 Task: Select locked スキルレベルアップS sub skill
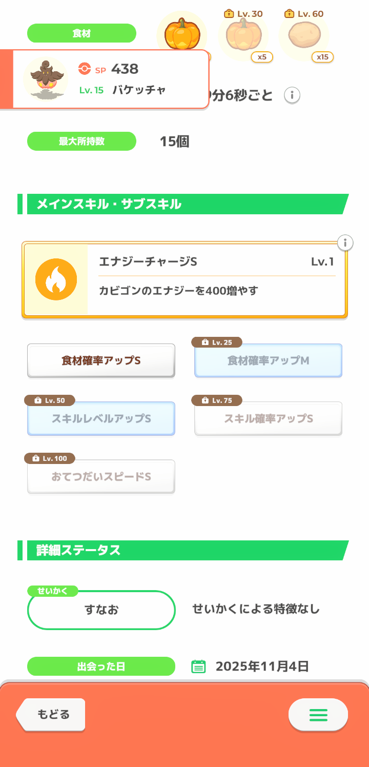click(x=101, y=419)
